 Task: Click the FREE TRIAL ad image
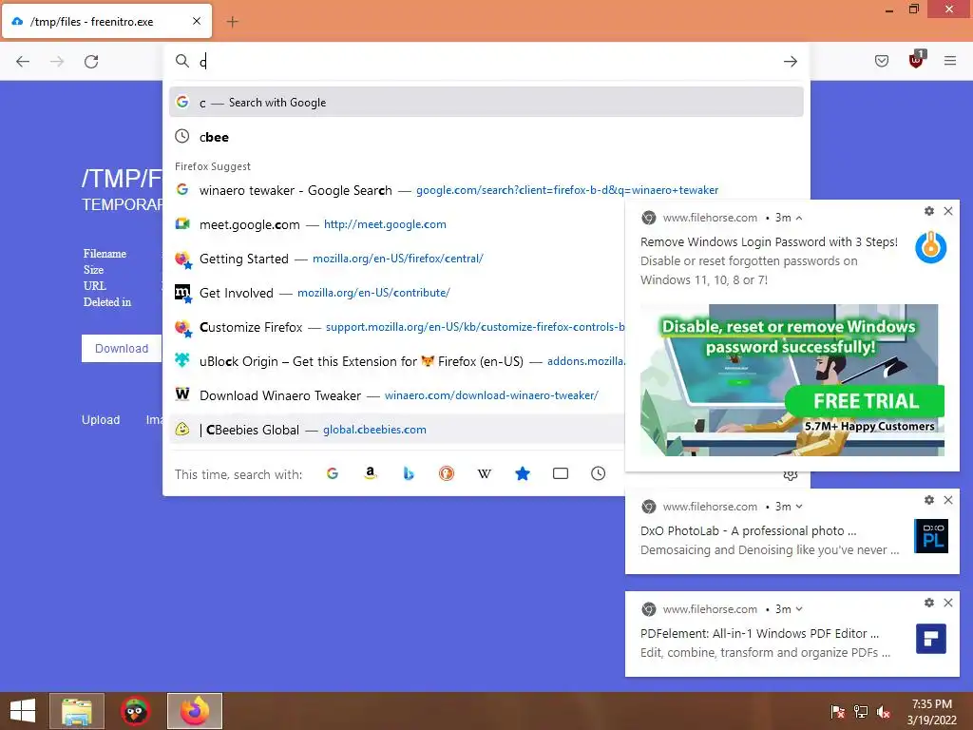tap(792, 380)
